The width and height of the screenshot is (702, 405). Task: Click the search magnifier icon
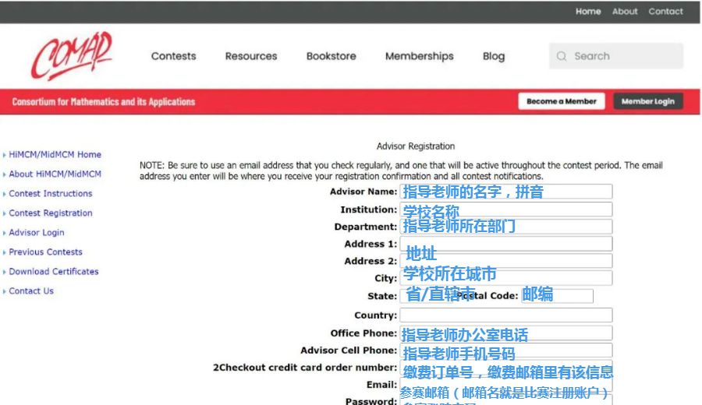click(x=562, y=56)
